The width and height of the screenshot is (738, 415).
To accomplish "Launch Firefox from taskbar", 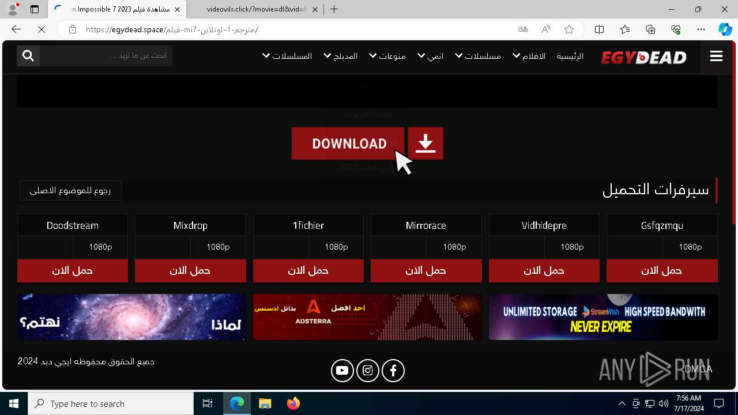I will click(x=293, y=403).
